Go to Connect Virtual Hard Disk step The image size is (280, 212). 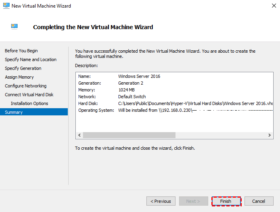coord(29,95)
